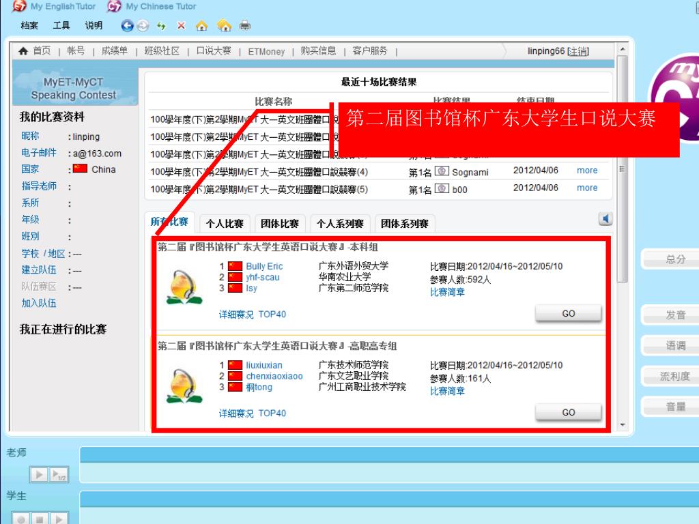The height and width of the screenshot is (524, 699).
Task: Click the red X Stop icon
Action: coord(181,26)
